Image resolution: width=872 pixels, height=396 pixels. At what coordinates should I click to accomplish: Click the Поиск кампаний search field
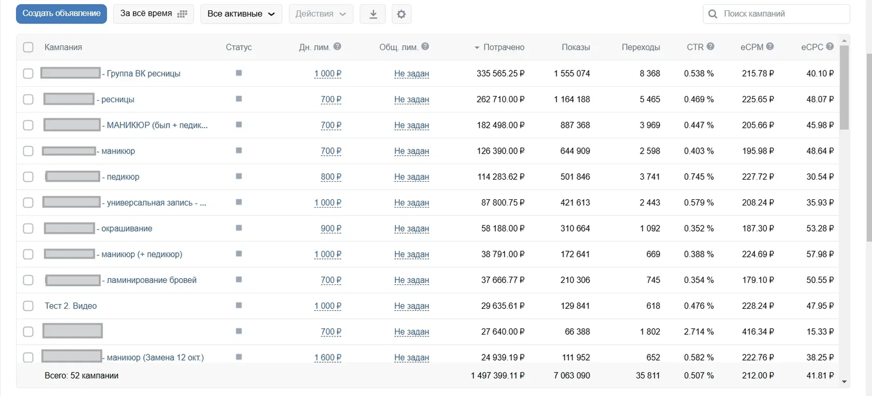[776, 14]
